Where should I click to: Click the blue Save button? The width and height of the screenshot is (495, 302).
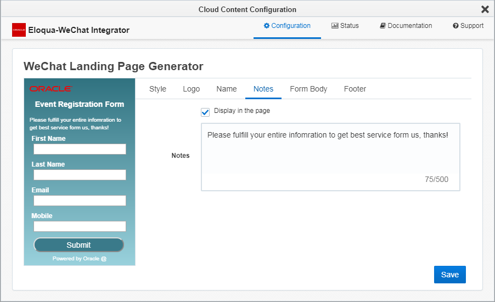tap(449, 275)
